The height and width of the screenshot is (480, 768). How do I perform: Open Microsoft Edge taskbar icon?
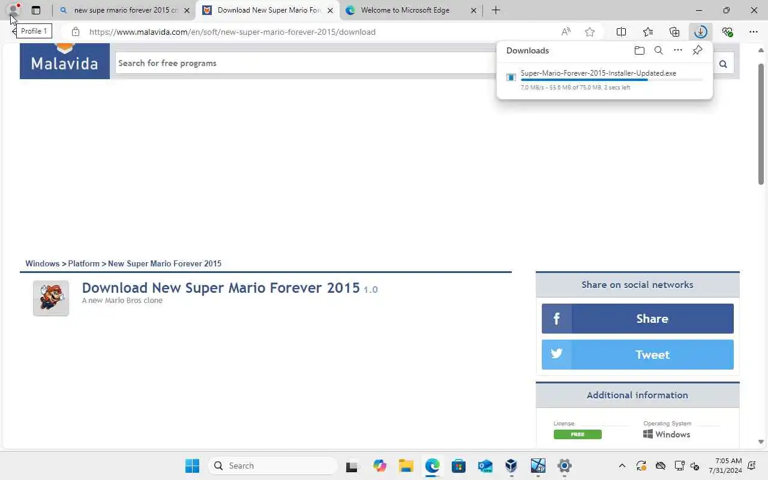[433, 466]
